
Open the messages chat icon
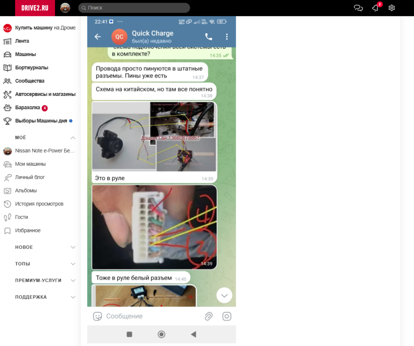pos(358,8)
